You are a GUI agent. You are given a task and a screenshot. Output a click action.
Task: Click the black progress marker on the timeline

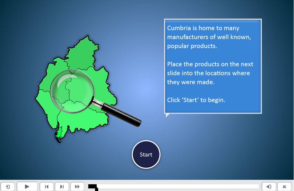pos(92,187)
